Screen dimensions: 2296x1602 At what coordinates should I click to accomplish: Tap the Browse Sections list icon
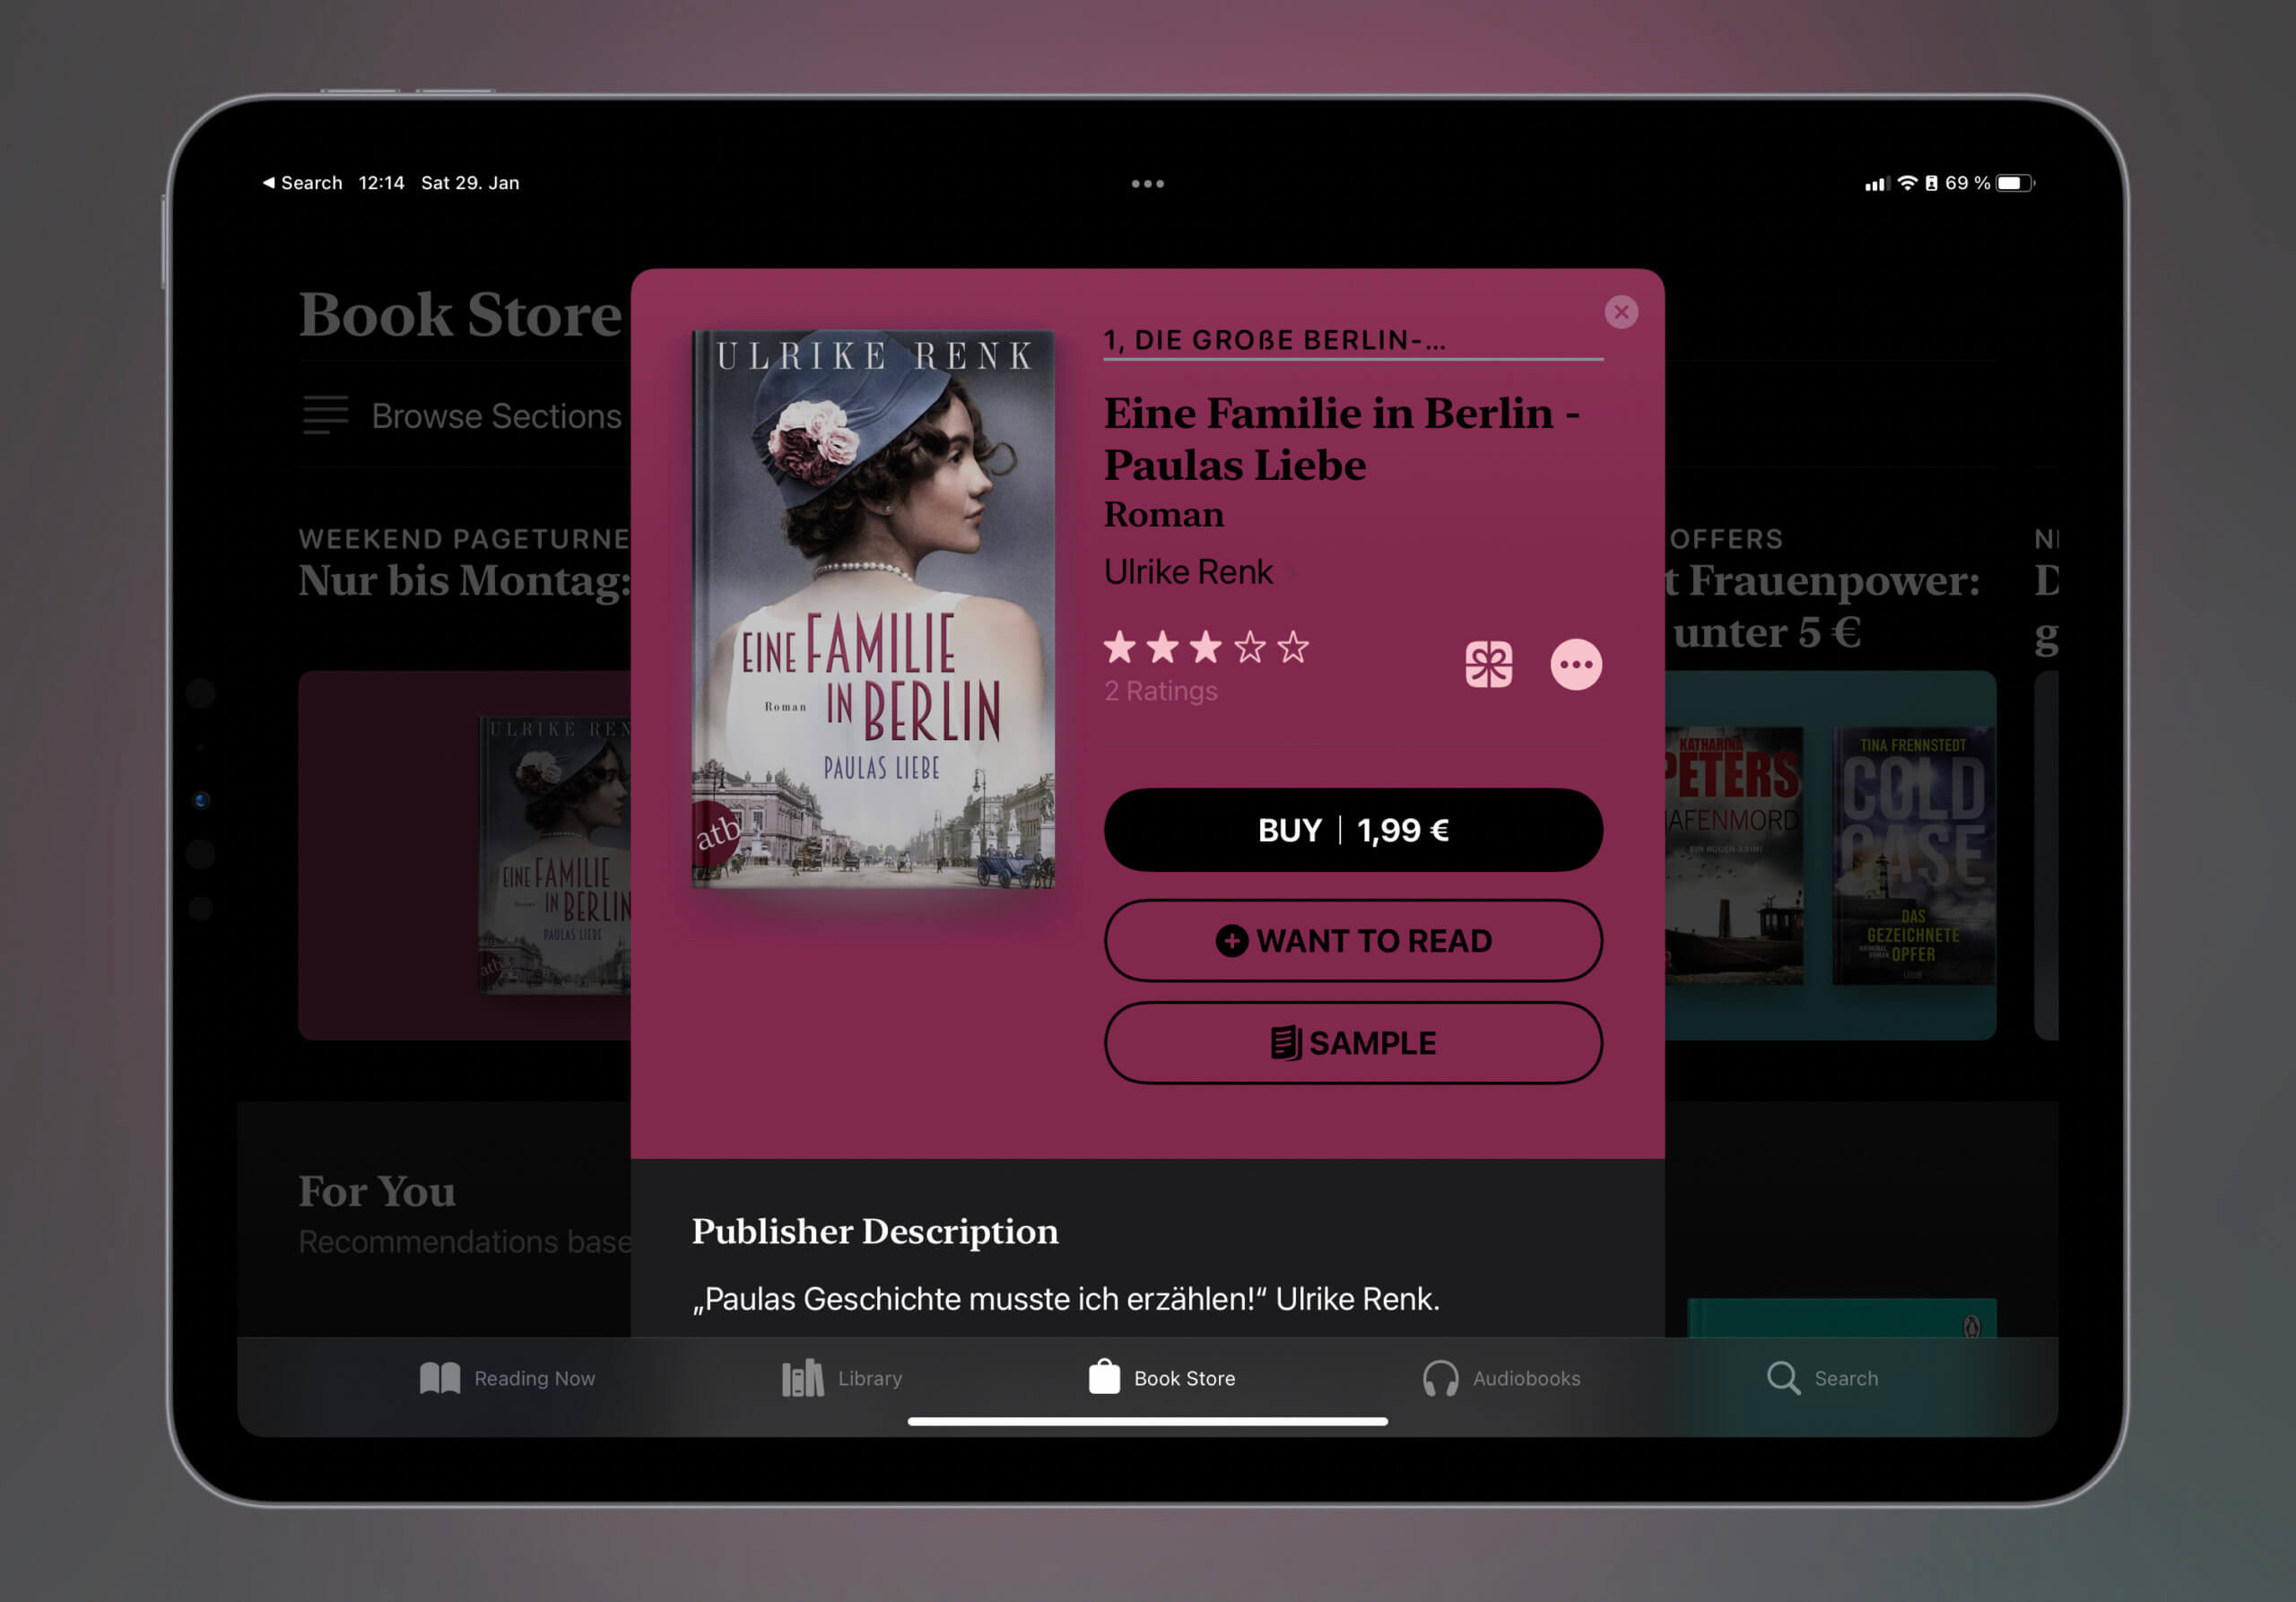325,415
